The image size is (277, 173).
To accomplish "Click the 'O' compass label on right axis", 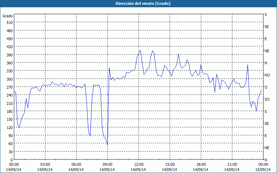I will (266, 87).
